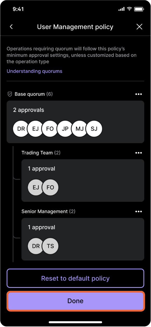Click Reset to default policy
This screenshot has width=151, height=327.
pos(75,278)
